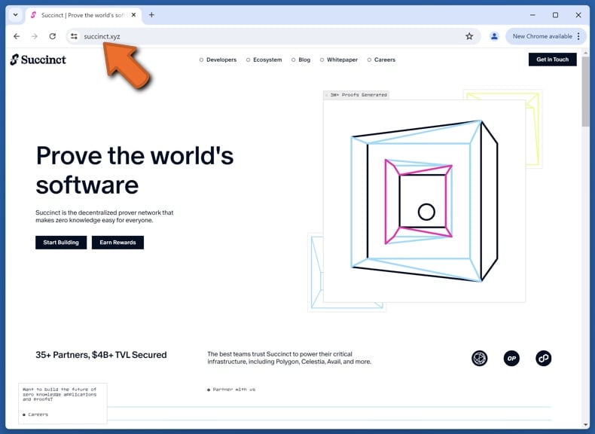
Task: Click the page vertical scrollbar thumb
Action: pos(586,91)
